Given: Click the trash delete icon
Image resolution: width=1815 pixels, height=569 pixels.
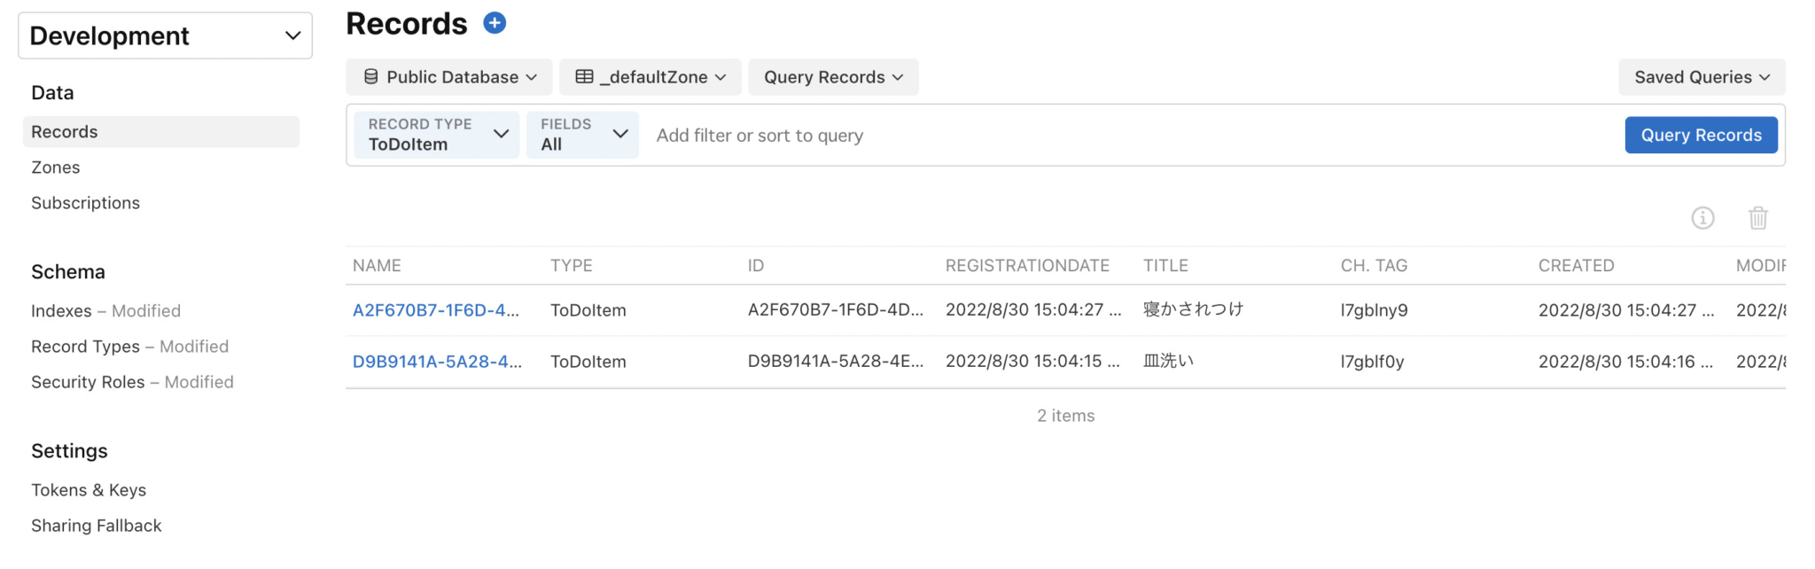Looking at the screenshot, I should (1757, 218).
